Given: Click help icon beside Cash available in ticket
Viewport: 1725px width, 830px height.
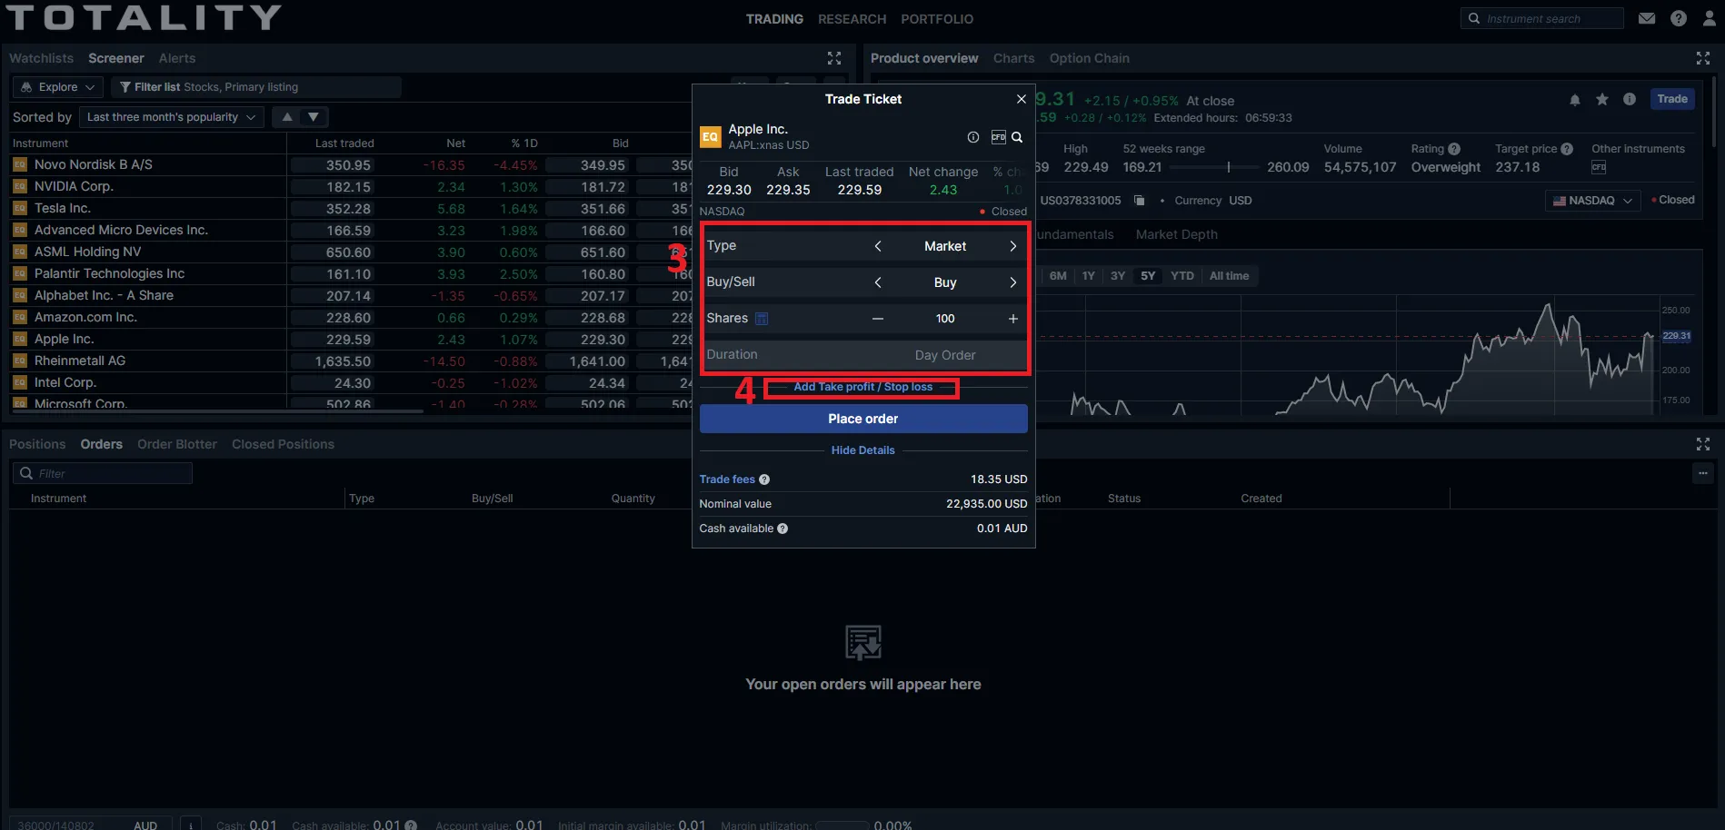Looking at the screenshot, I should point(783,529).
